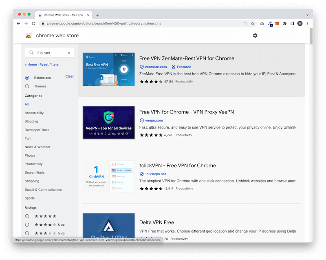View site info lock icon
Image resolution: width=326 pixels, height=260 pixels.
click(43, 24)
